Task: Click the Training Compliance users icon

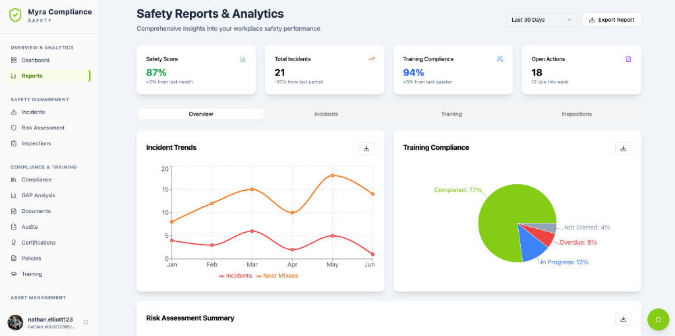Action: tap(500, 59)
